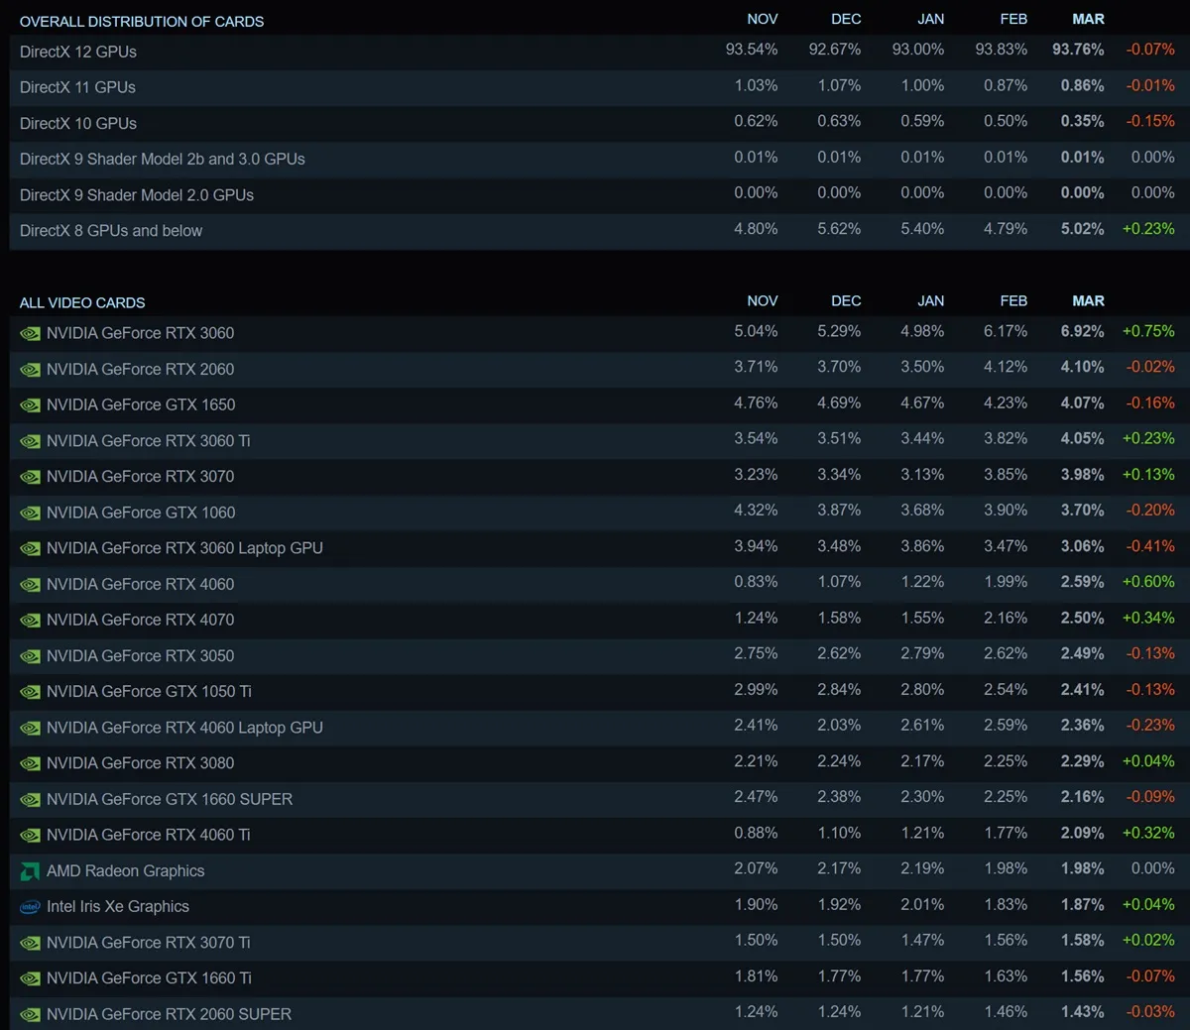This screenshot has height=1030, width=1190.
Task: Click the NVIDIA logo beside GeForce RTX 3060
Action: pyautogui.click(x=30, y=334)
